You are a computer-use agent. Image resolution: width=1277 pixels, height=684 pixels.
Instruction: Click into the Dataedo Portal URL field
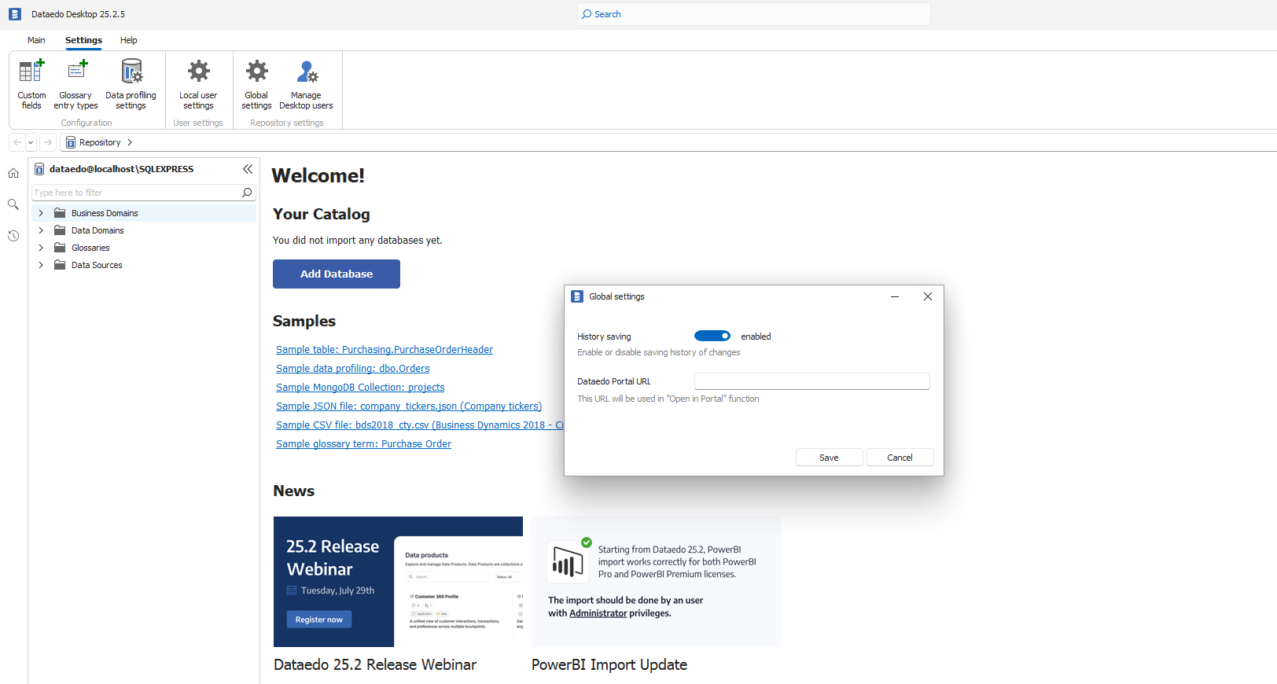tap(811, 381)
